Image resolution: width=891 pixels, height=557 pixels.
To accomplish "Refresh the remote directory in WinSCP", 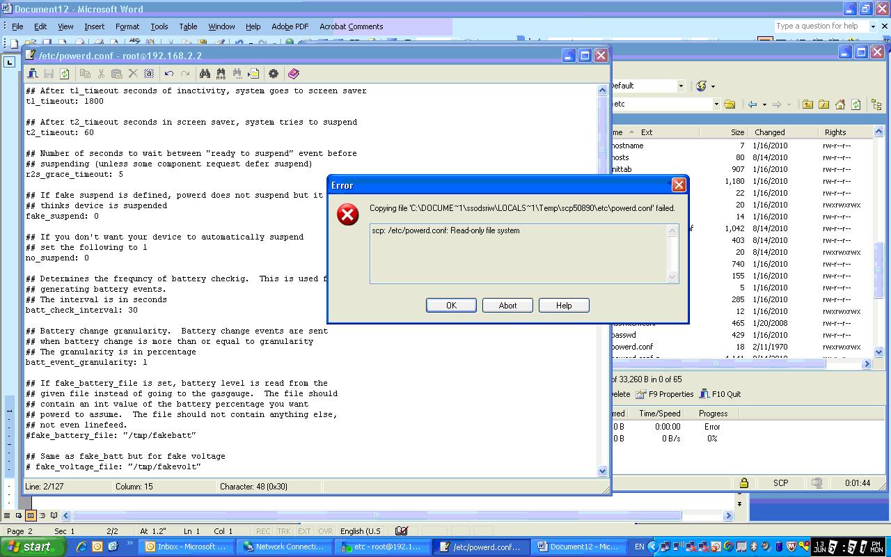I will 855,104.
